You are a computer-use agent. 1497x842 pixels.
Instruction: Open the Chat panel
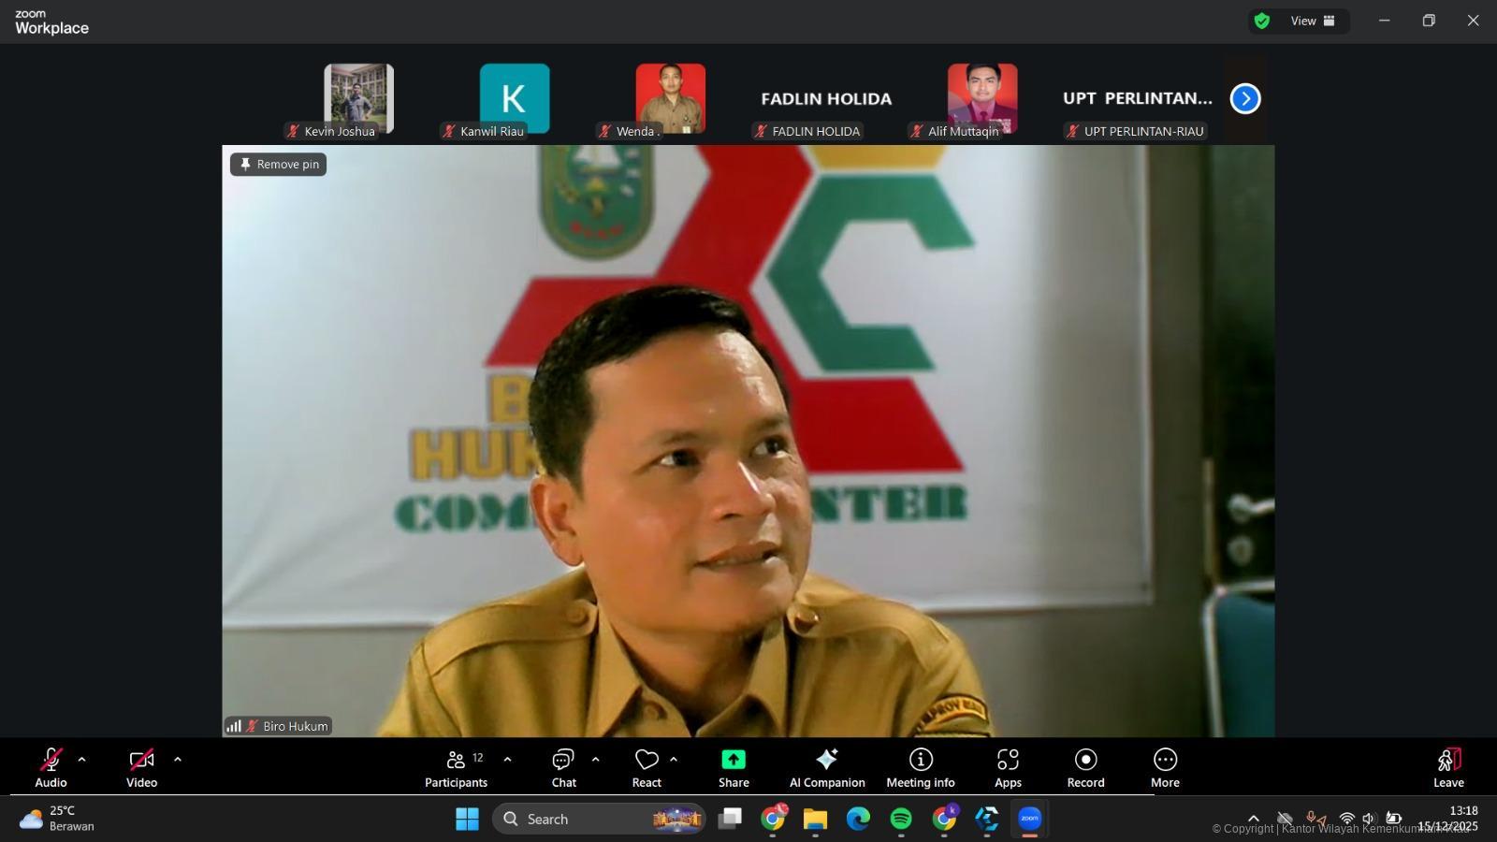[563, 768]
